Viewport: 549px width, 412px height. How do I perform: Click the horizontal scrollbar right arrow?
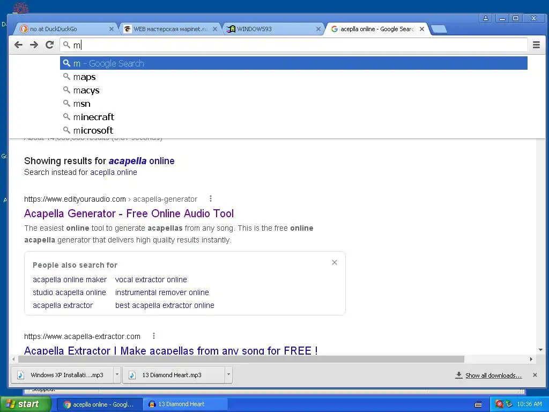pos(531,359)
